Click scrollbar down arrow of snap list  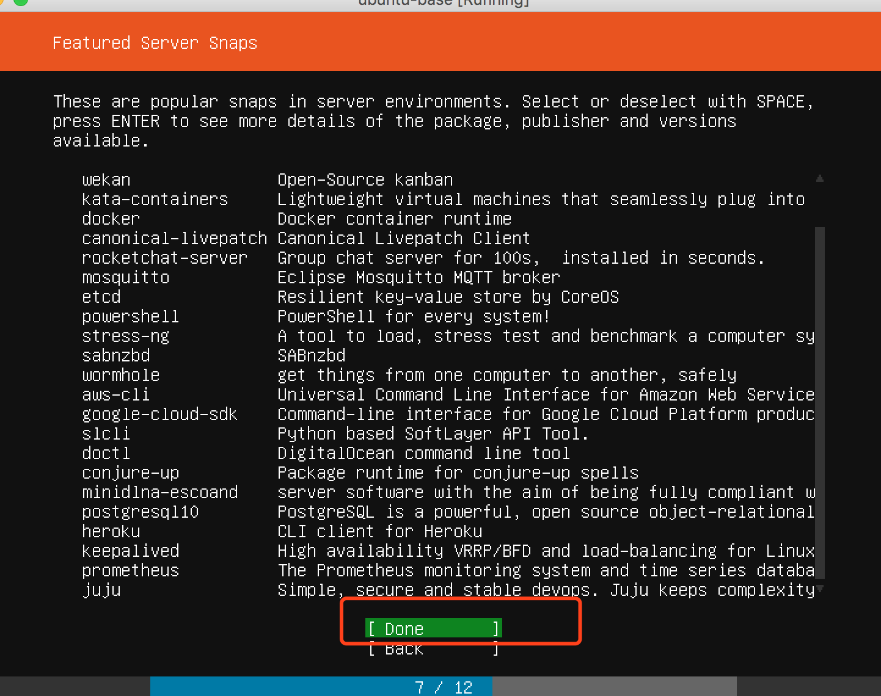pyautogui.click(x=820, y=589)
